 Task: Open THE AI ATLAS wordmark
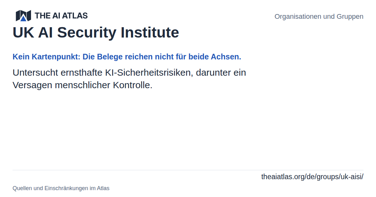pos(61,16)
